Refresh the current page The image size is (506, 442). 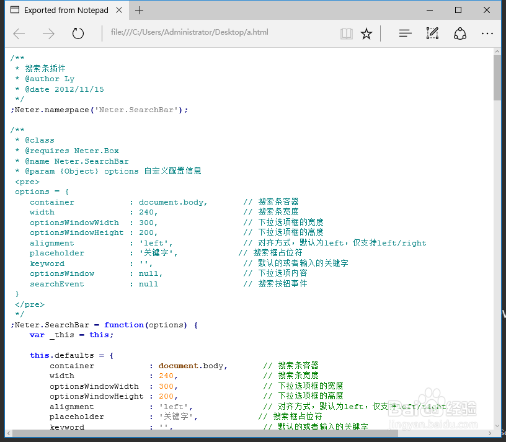coord(78,33)
